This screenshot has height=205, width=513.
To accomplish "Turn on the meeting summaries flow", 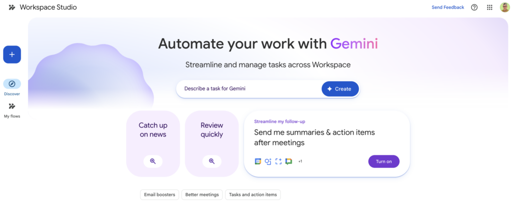I will 384,161.
